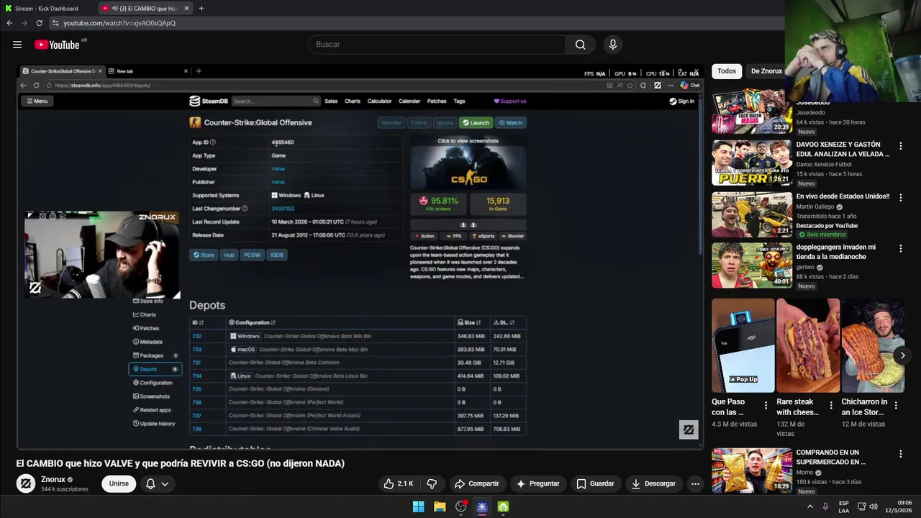Select the De Znorux filter chip

766,71
